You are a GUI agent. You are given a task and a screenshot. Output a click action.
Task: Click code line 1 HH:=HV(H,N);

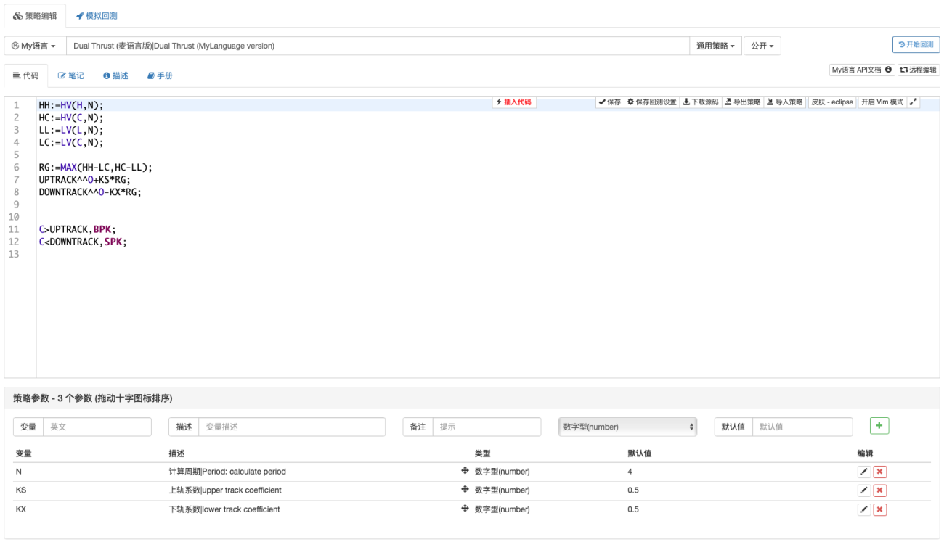71,105
